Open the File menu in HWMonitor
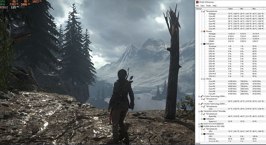Image resolution: width=266 pixels, height=145 pixels. click(197, 6)
